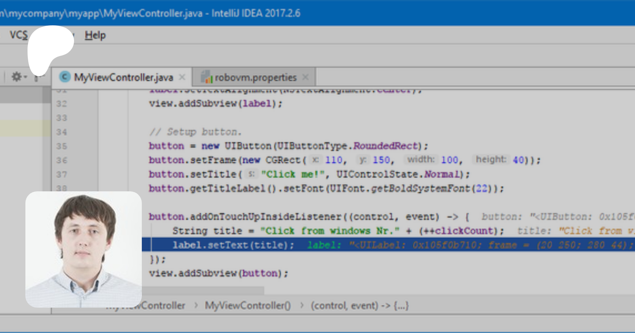The width and height of the screenshot is (635, 333).
Task: Click the "Click me!" string literal
Action: coord(291,174)
